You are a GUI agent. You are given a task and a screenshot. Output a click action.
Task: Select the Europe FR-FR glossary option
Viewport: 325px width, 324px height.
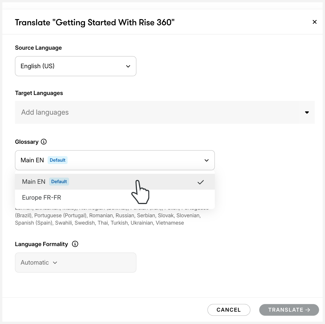[x=42, y=198]
